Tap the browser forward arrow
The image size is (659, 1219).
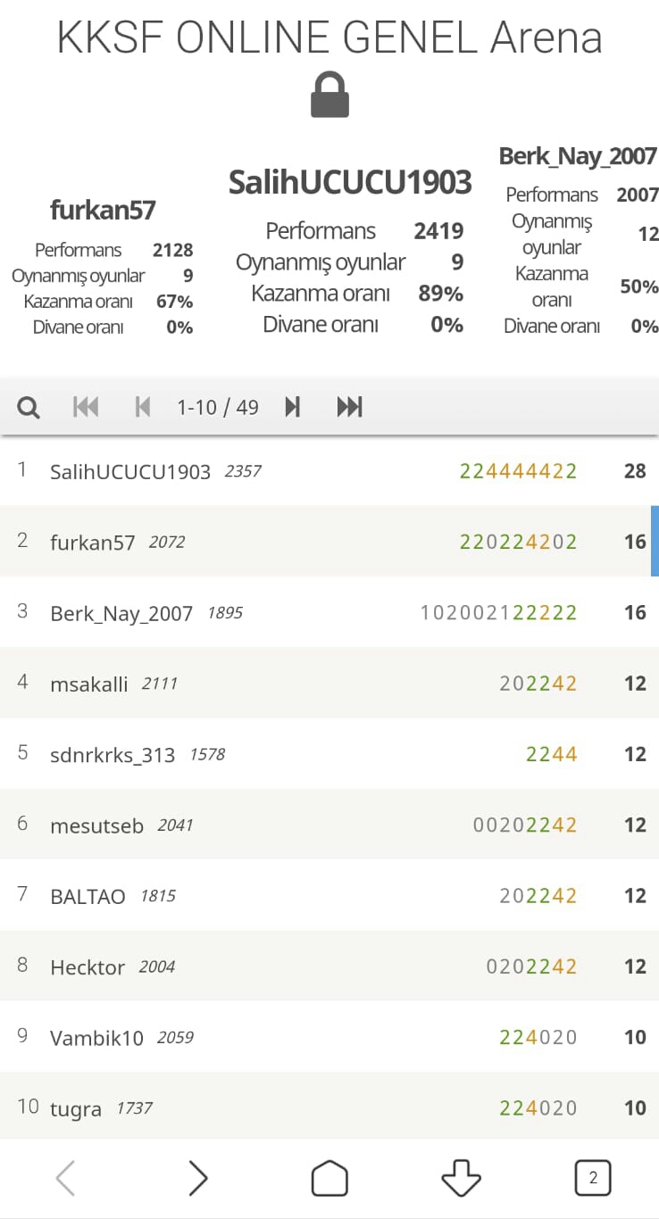(197, 1179)
